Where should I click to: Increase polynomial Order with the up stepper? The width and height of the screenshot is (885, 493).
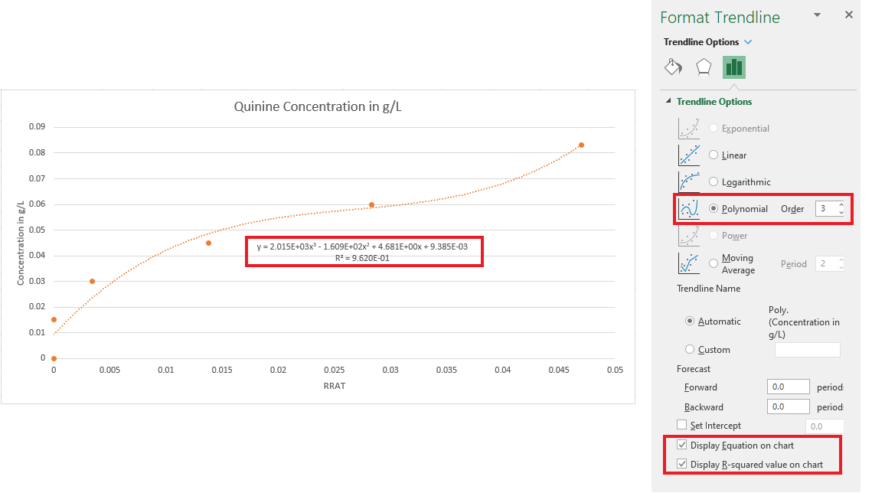coord(842,204)
